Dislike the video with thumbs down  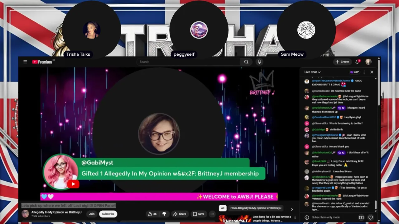164,214
